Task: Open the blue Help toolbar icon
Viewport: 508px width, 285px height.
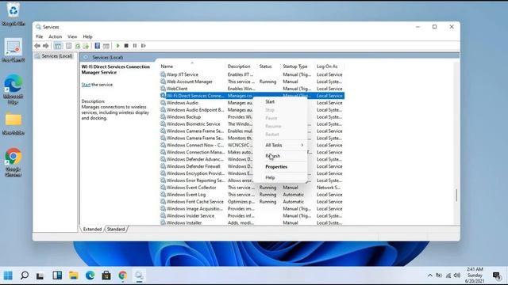Action: tap(97, 46)
